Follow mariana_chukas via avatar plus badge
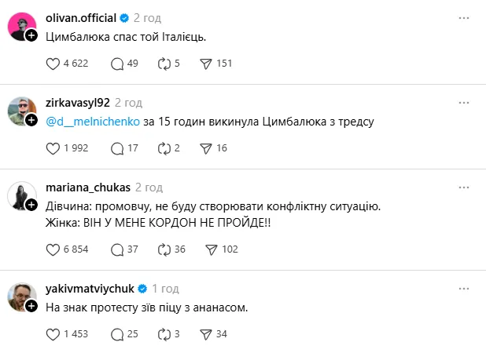 click(x=31, y=205)
